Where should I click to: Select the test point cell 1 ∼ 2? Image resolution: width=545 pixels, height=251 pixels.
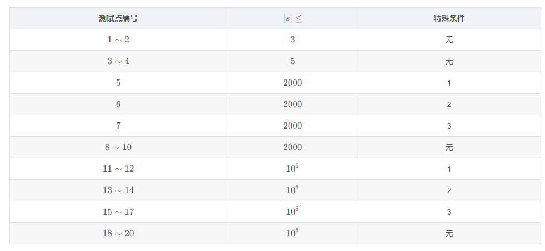click(118, 40)
